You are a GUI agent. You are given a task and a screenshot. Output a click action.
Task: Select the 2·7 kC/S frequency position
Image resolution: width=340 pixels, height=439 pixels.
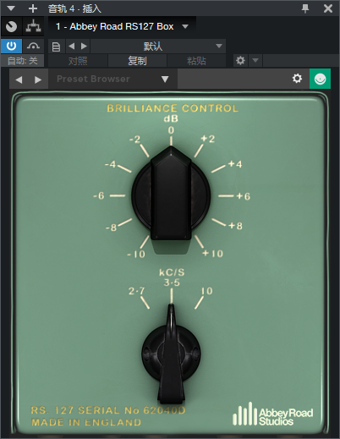[x=136, y=291]
